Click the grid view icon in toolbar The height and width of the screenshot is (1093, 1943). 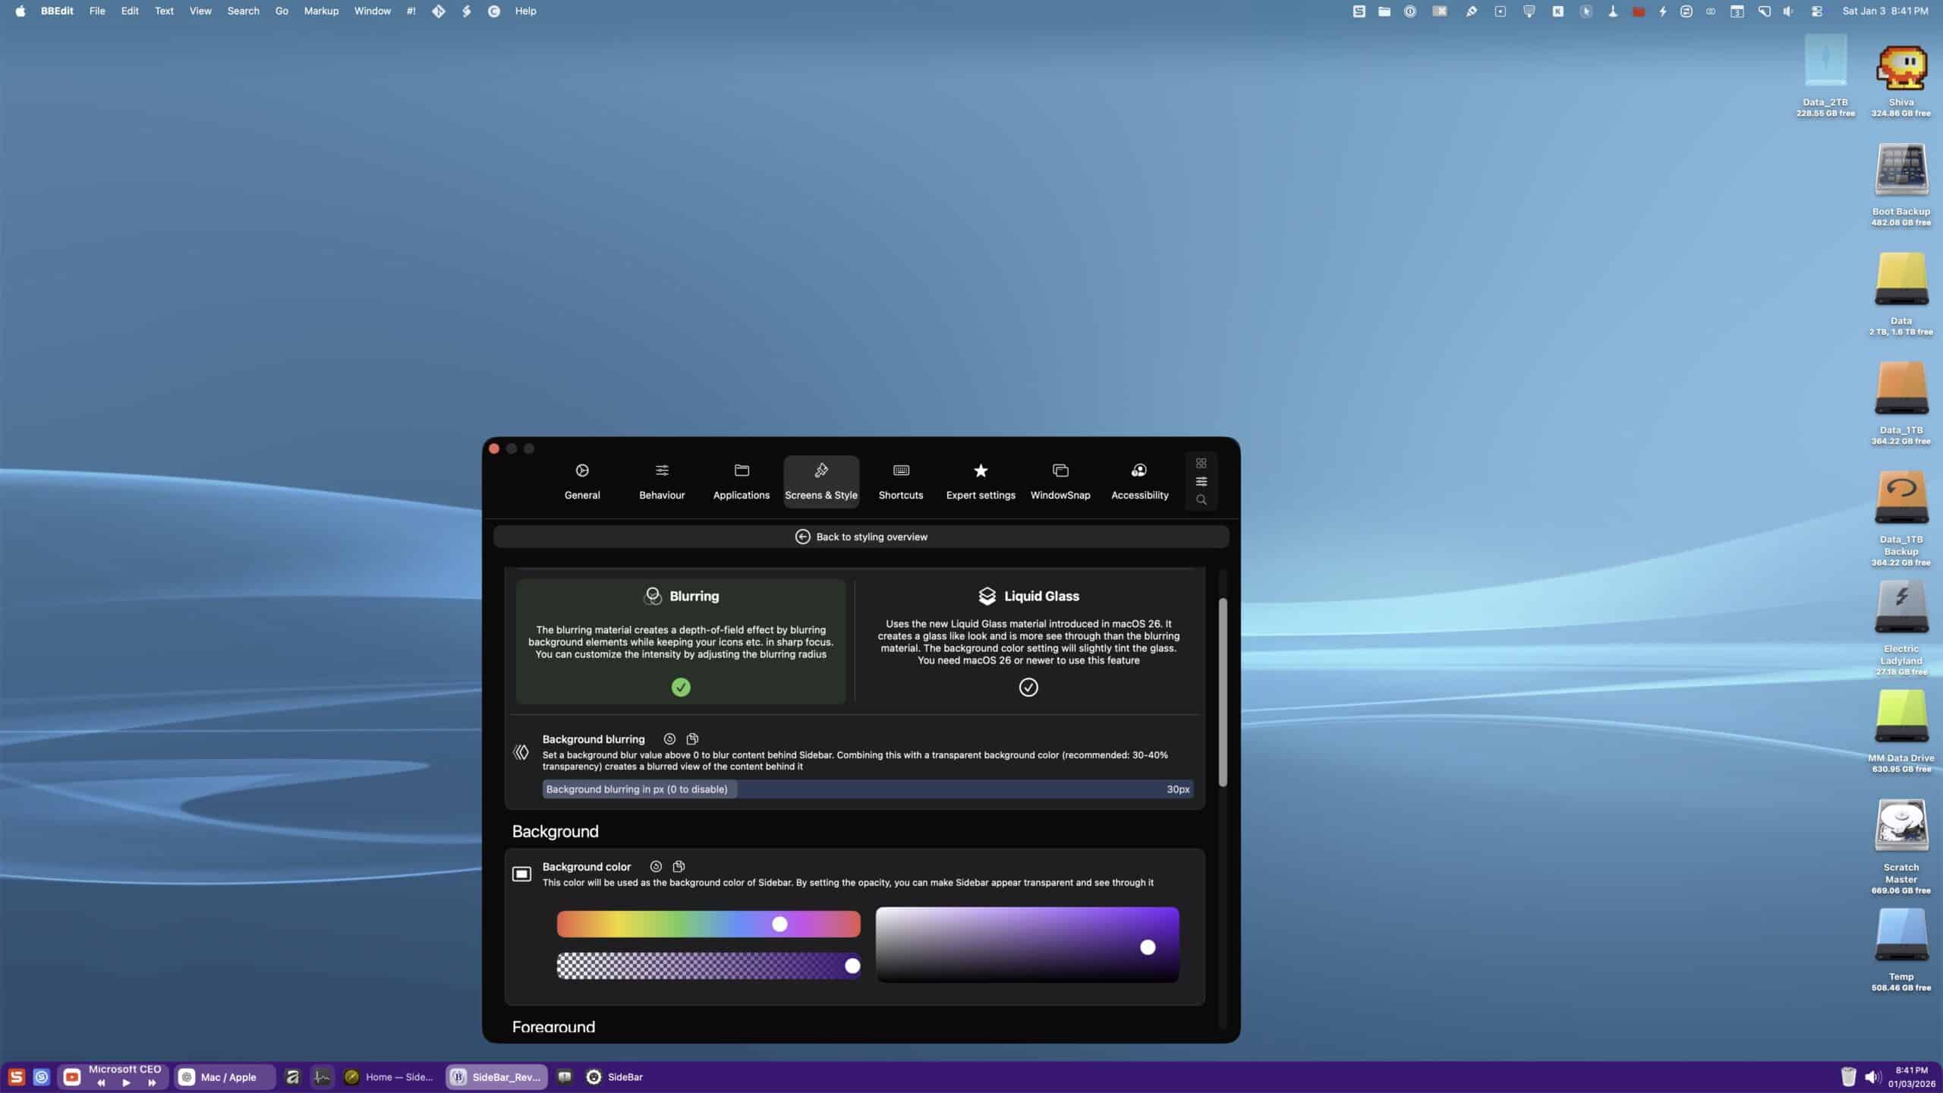1201,463
